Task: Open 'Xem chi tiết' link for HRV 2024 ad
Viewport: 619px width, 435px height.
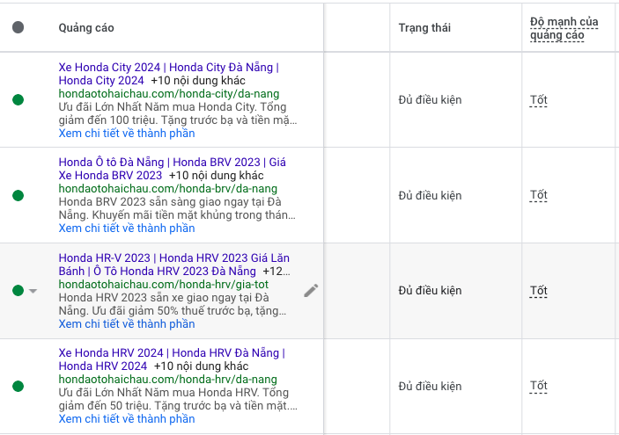Action: click(127, 419)
